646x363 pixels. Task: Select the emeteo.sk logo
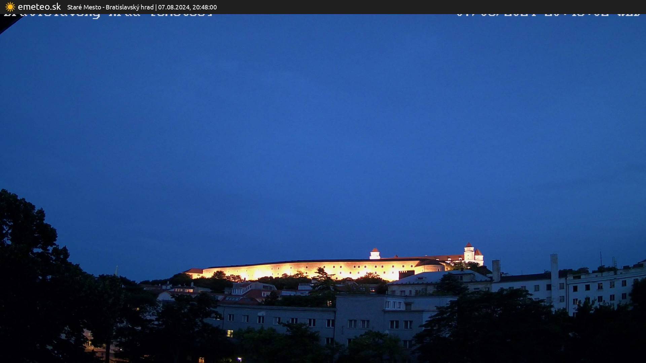pos(39,6)
